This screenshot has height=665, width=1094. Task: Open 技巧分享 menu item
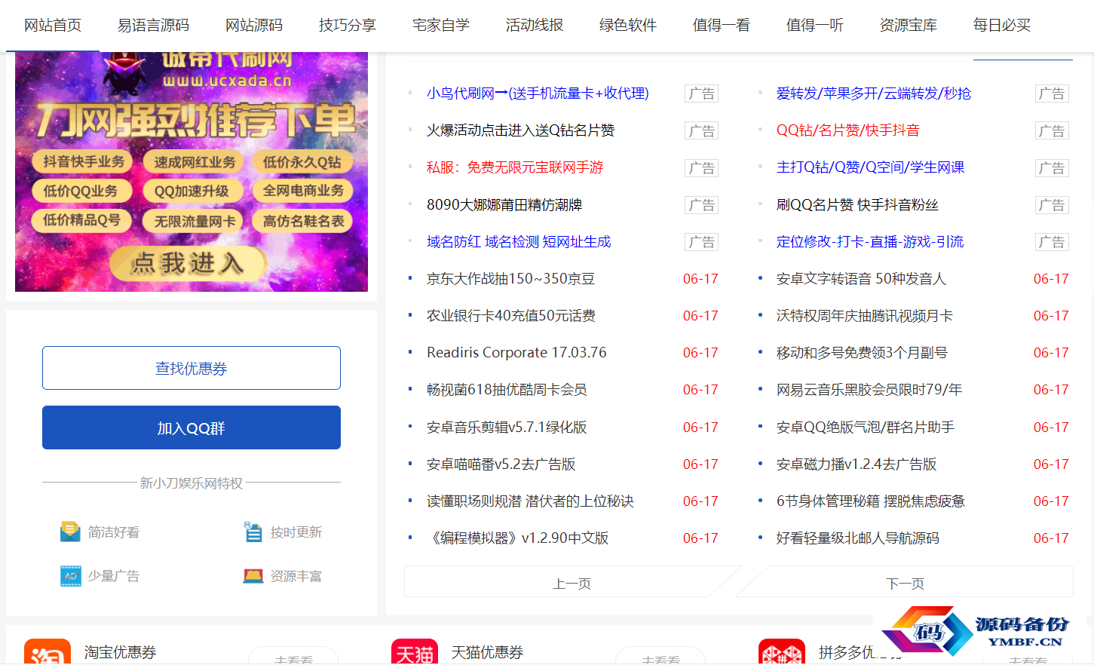348,25
